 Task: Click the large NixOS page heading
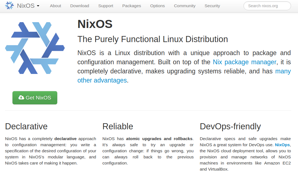pyautogui.click(x=95, y=24)
